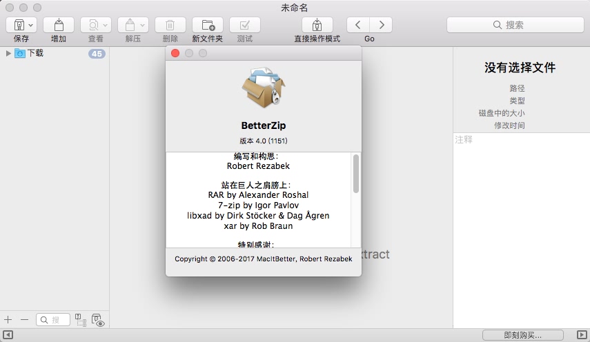Click the minus button in sidebar footer
The width and height of the screenshot is (590, 342).
click(24, 320)
